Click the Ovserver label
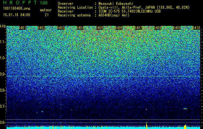 pyautogui.click(x=66, y=4)
